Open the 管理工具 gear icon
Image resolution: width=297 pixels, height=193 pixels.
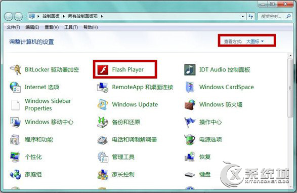click(x=103, y=157)
